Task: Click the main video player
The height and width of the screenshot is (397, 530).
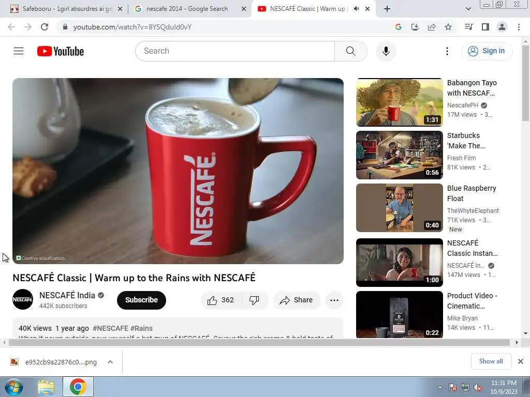Action: pos(178,171)
